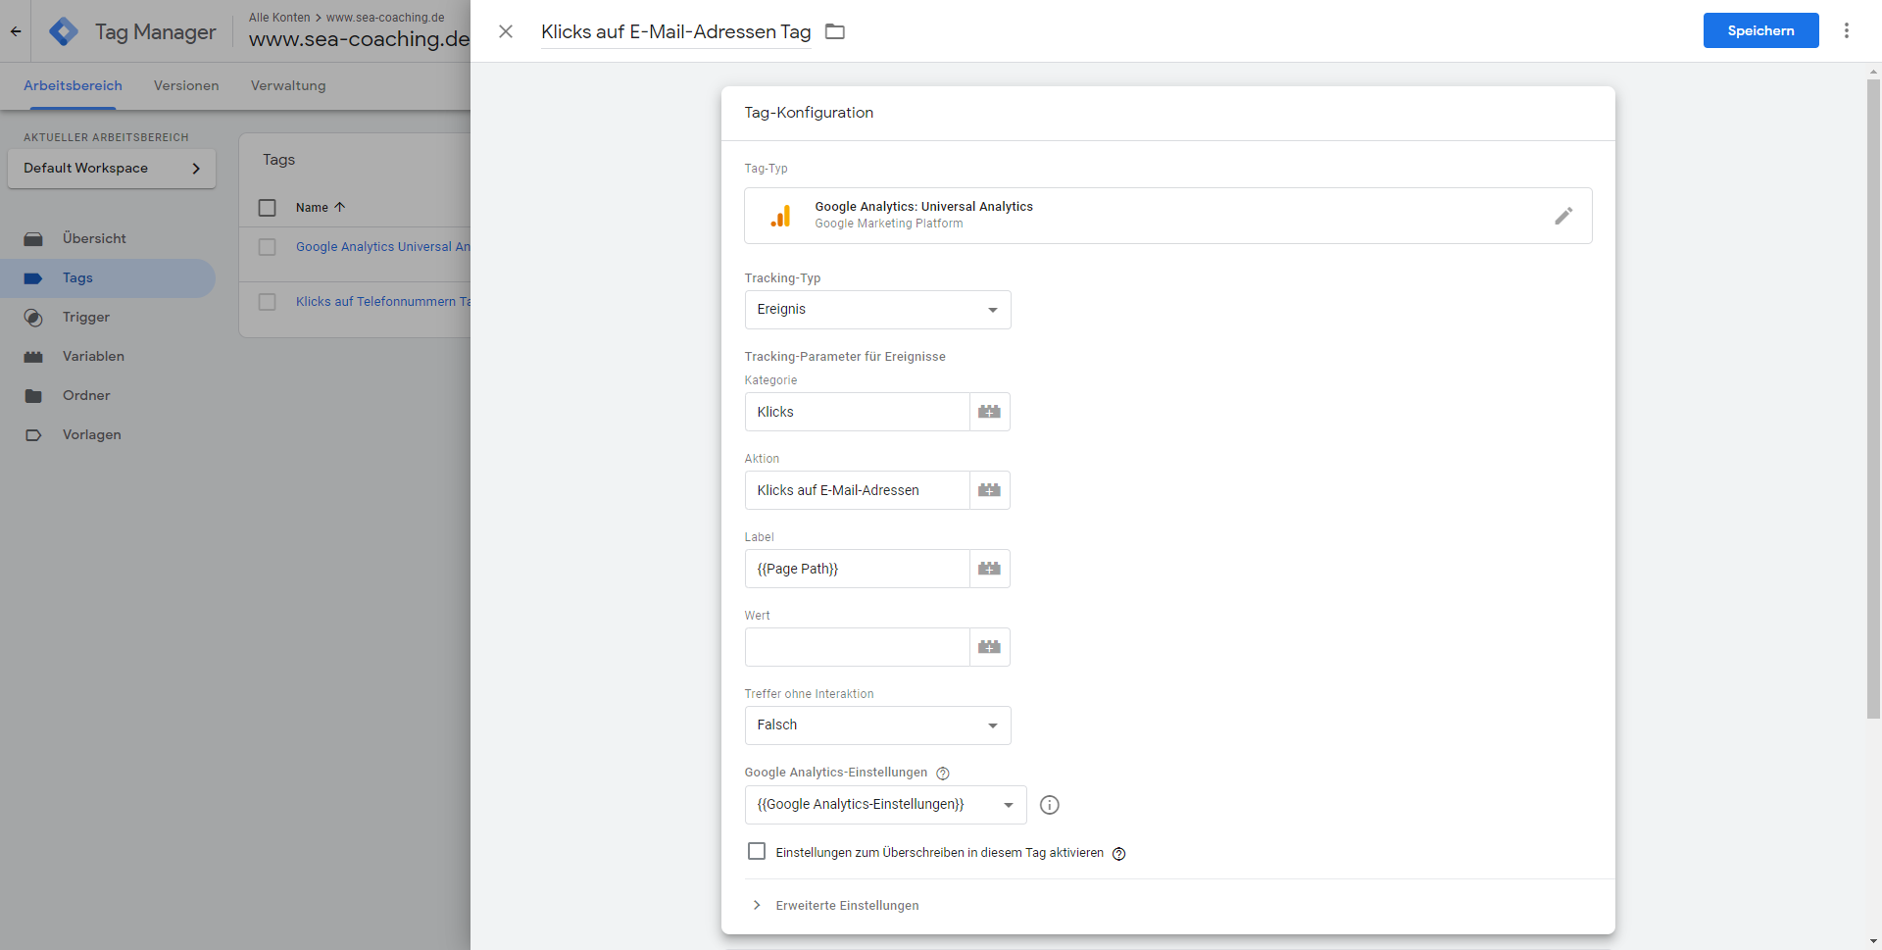Click the Label input with {{Page Path}}

click(857, 569)
